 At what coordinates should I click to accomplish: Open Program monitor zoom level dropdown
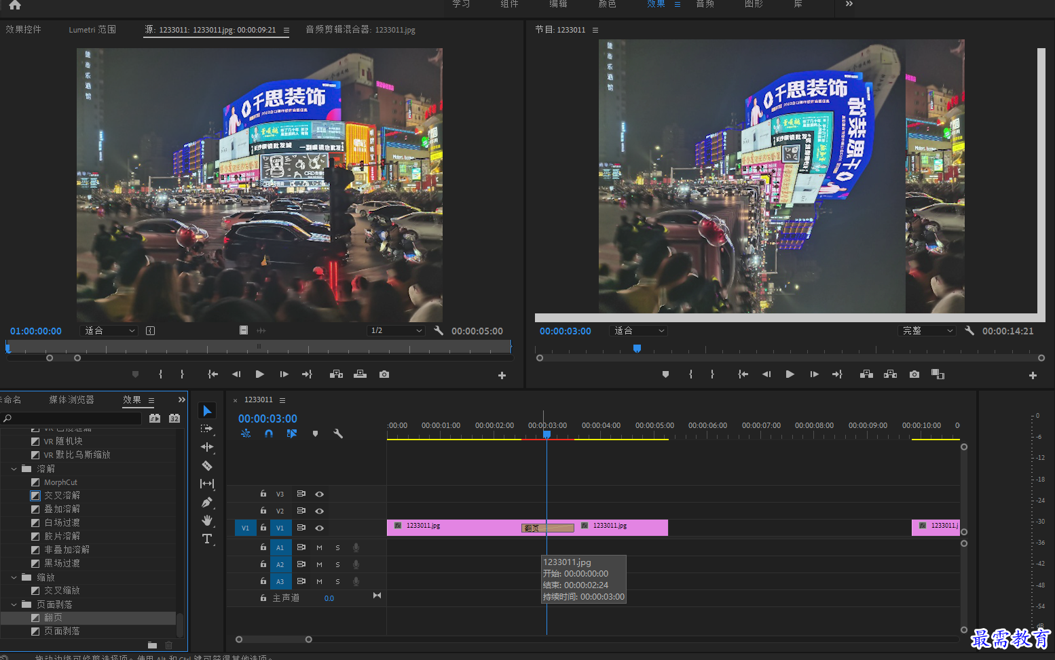[x=639, y=331]
